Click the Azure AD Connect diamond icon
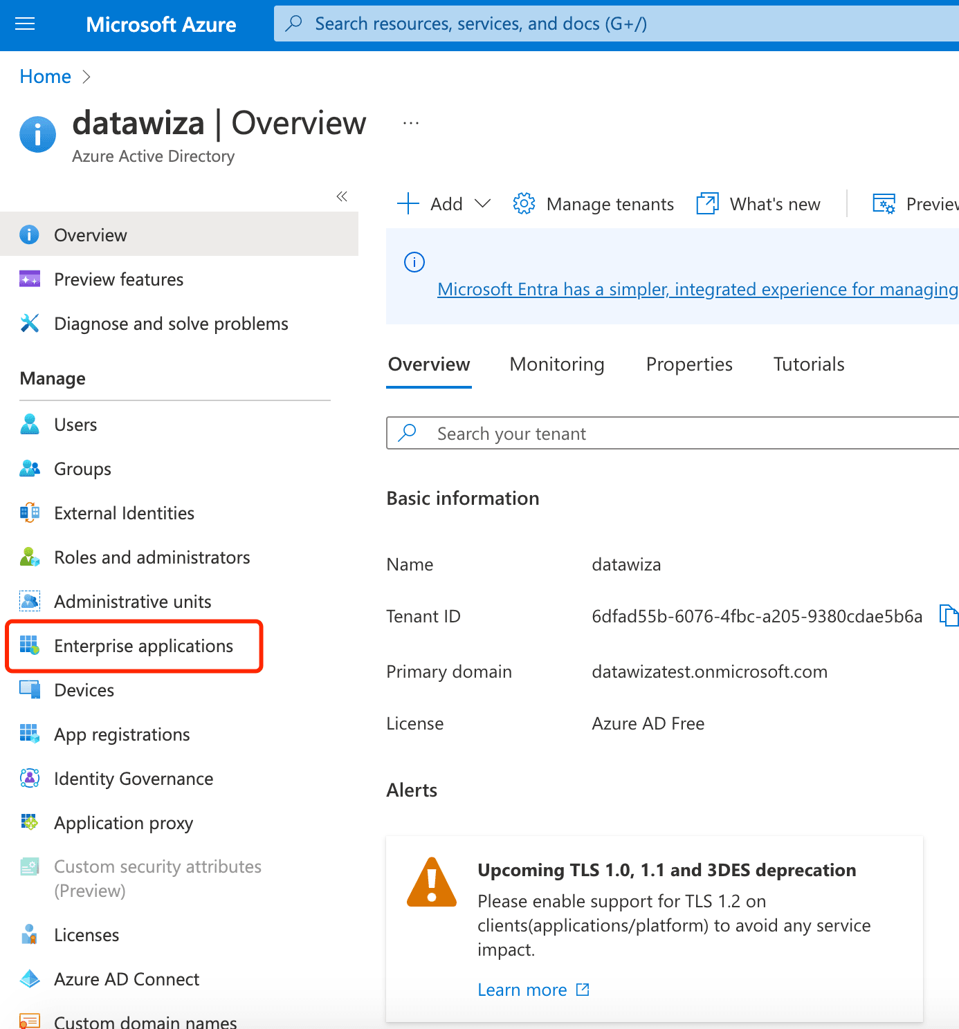The width and height of the screenshot is (959, 1029). [30, 979]
